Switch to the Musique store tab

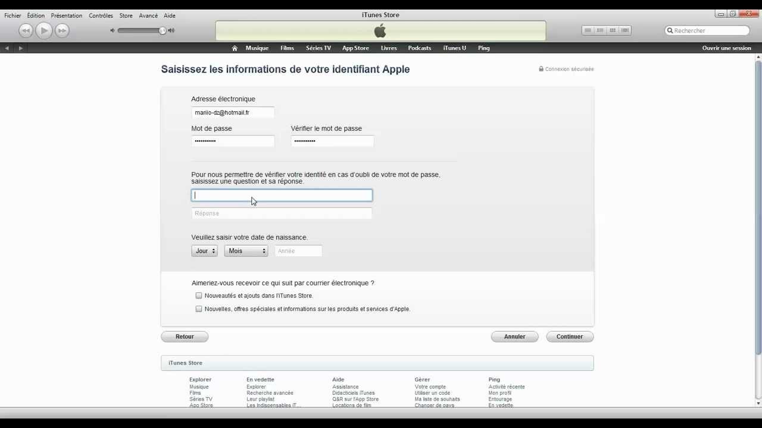pyautogui.click(x=257, y=48)
